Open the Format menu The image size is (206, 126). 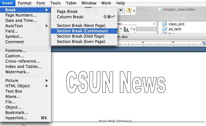(25, 3)
